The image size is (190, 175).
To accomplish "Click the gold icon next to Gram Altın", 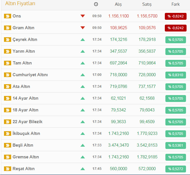I will point(7,28).
